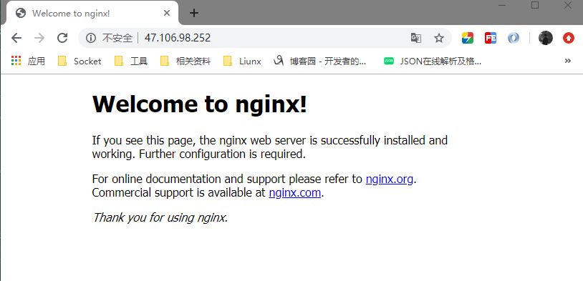Open the colorful lightning bolt extension
Screen dimensions: 583x281
click(x=468, y=38)
